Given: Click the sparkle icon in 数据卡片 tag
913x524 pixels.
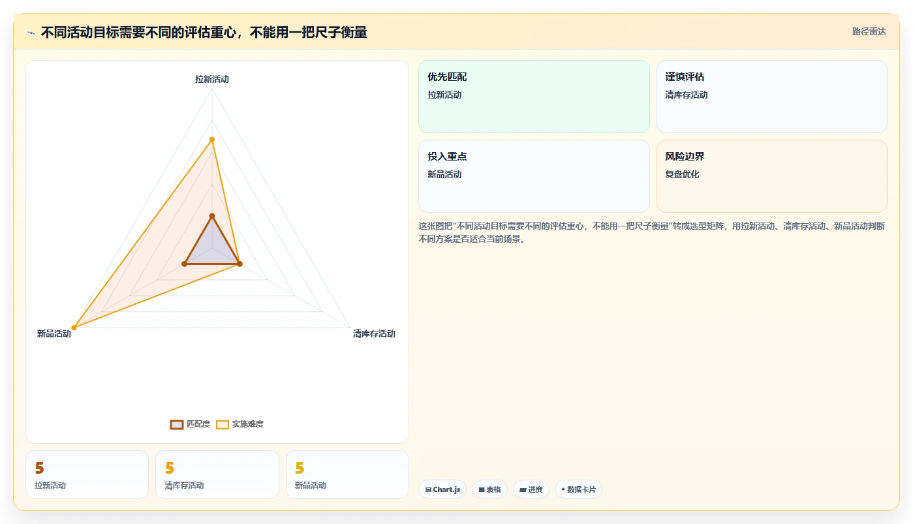Looking at the screenshot, I should click(x=563, y=489).
